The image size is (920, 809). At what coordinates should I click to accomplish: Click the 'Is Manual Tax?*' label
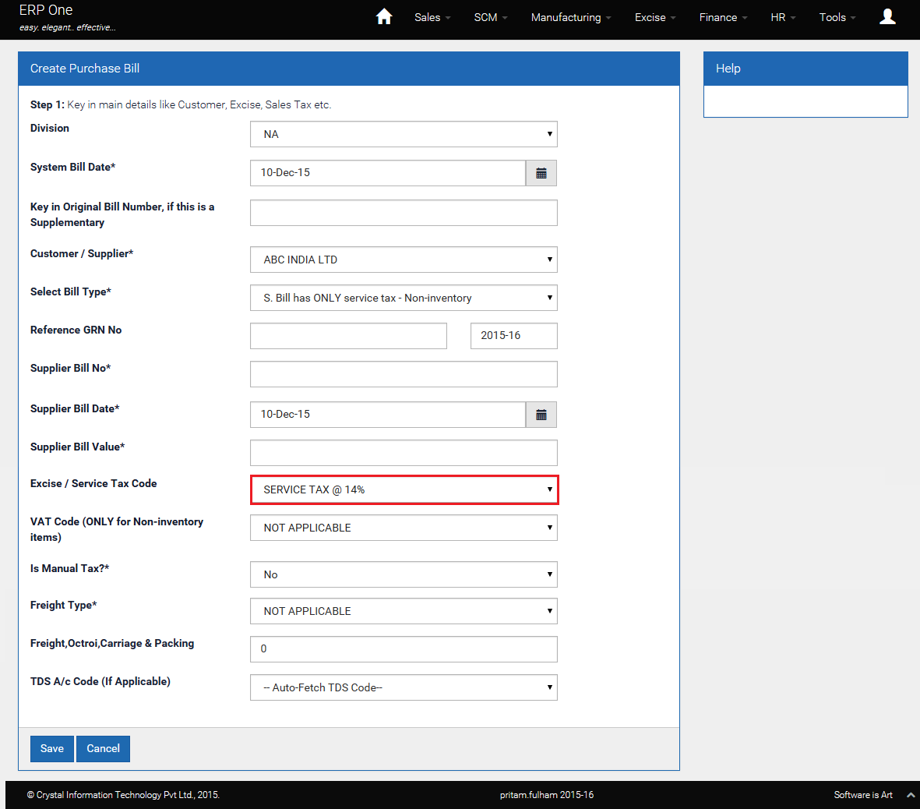pyautogui.click(x=70, y=568)
